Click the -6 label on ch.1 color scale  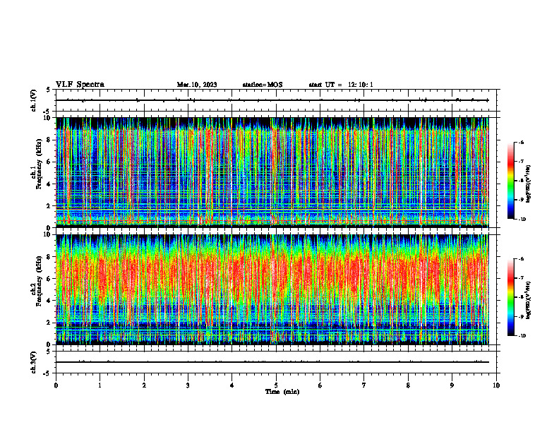click(x=521, y=142)
